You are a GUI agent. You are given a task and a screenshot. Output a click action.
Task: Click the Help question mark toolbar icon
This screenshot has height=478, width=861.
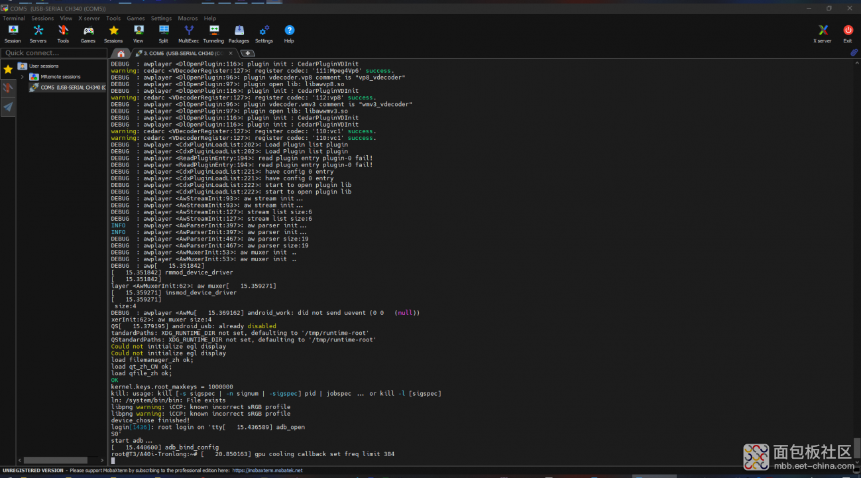[289, 34]
